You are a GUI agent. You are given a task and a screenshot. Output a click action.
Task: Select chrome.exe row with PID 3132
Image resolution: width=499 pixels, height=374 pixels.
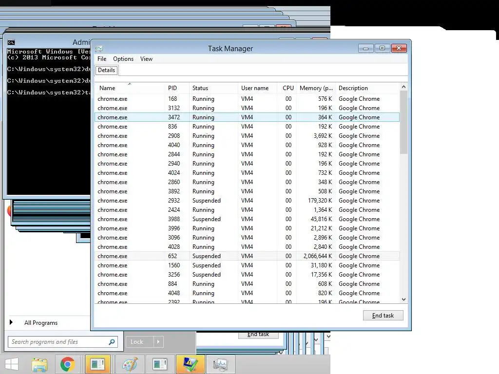pos(247,108)
